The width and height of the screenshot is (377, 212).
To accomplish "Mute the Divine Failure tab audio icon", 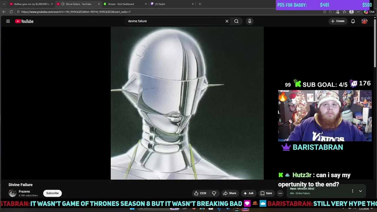I will tap(62, 4).
